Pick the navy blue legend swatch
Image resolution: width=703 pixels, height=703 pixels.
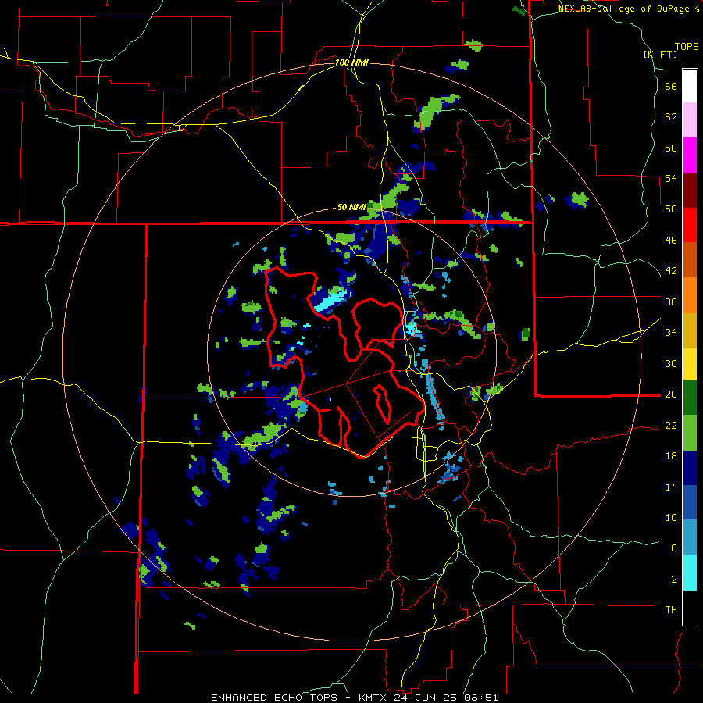(x=690, y=468)
